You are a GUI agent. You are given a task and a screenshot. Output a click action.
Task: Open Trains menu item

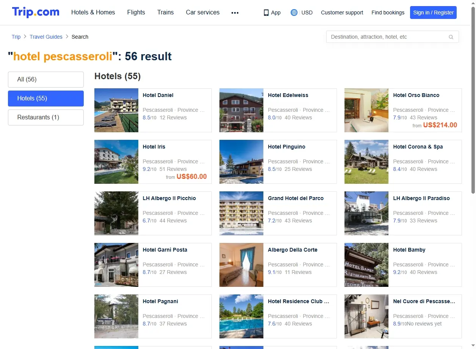click(x=166, y=12)
